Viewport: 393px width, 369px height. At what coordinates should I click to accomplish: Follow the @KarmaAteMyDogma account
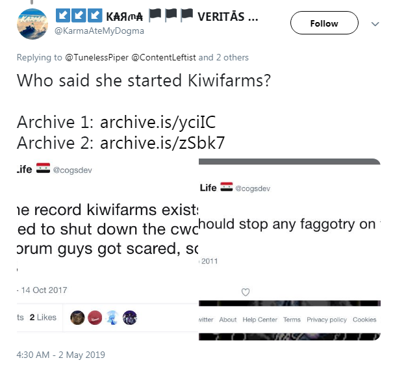tap(324, 23)
